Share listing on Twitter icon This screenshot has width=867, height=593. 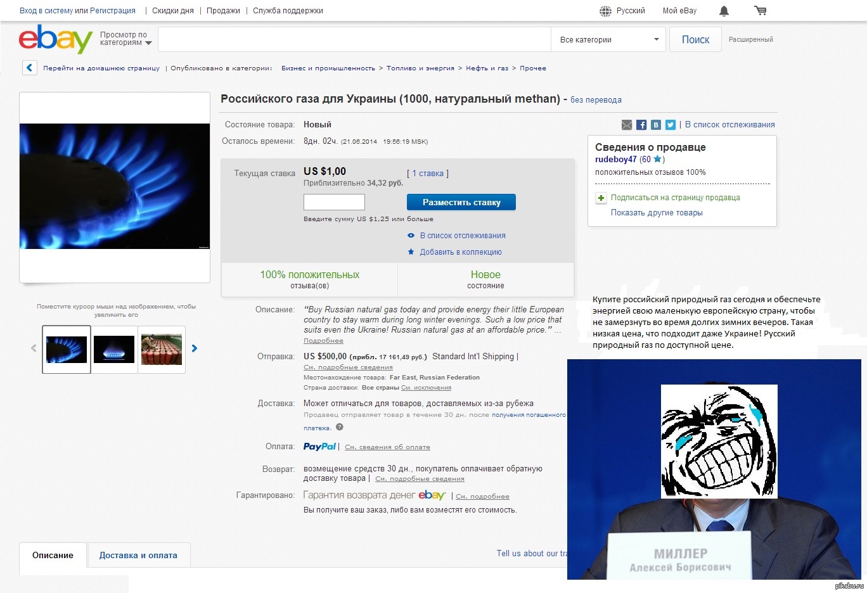[x=671, y=125]
